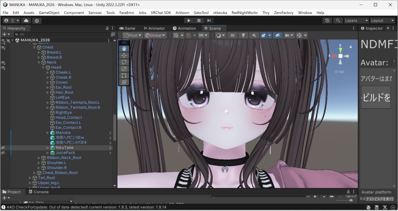Lock the Hierarchy panel
This screenshot has height=211, width=398.
(107, 28)
